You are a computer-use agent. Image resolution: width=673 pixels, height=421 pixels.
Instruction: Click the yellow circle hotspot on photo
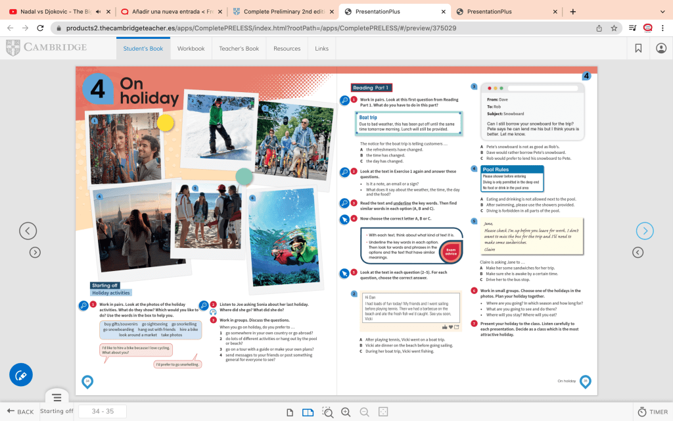point(165,122)
